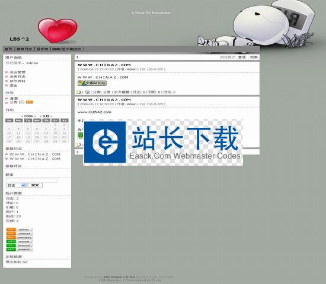The image size is (326, 284).
Task: Click the red heart logo image
Action: (x=57, y=31)
